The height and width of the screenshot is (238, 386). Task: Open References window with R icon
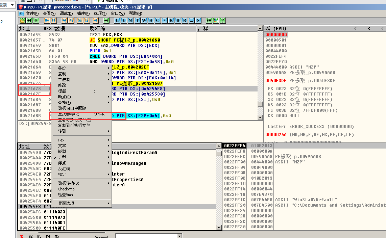point(185,20)
